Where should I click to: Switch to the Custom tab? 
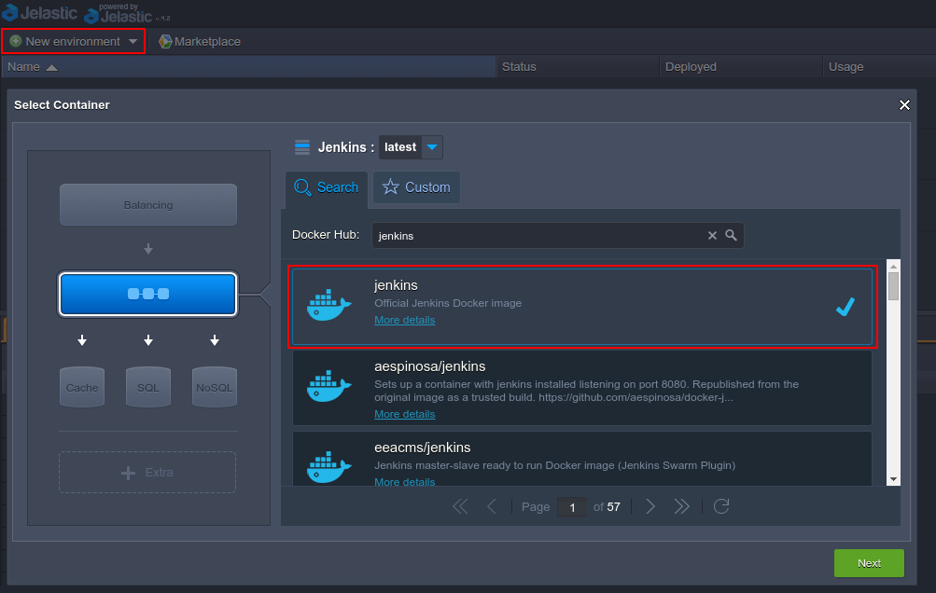(416, 187)
